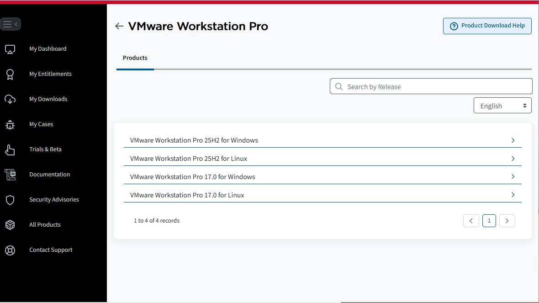This screenshot has width=539, height=303.
Task: Click the My Downloads cloud icon
Action: 10,99
